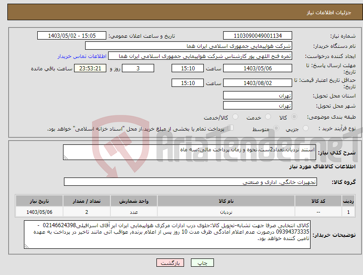The width and height of the screenshot is (363, 275).
Task: Select the خدمت radio button
Action: click(x=268, y=117)
